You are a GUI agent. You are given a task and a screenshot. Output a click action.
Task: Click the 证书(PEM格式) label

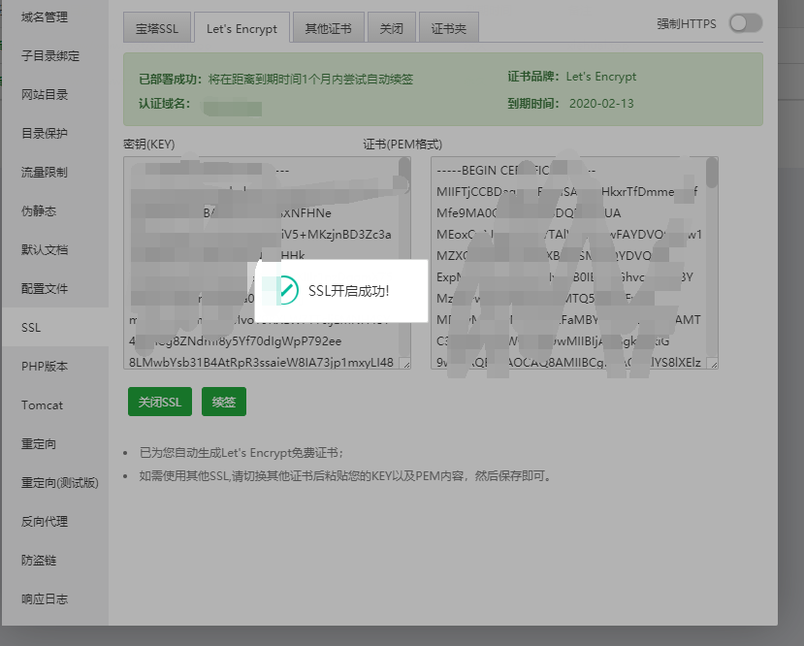tap(402, 145)
